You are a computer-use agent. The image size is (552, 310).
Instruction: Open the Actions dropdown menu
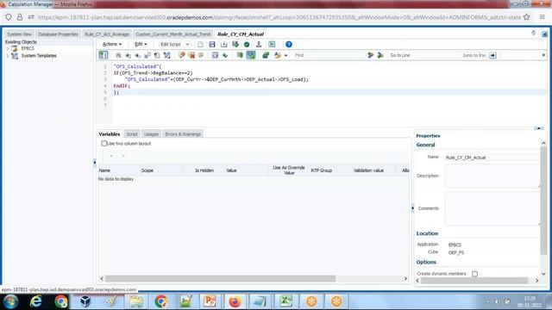112,44
